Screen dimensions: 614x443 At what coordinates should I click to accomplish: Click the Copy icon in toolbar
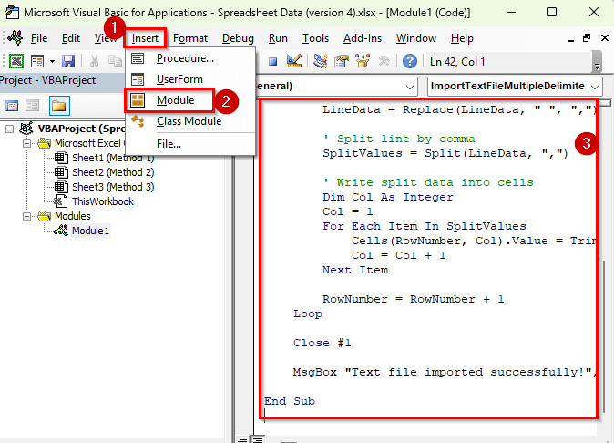[x=115, y=61]
